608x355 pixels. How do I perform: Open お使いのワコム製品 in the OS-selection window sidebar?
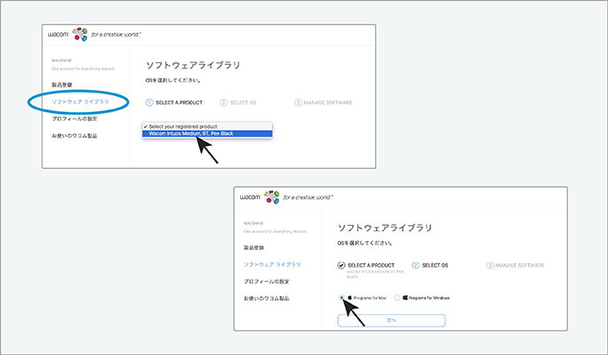click(267, 298)
